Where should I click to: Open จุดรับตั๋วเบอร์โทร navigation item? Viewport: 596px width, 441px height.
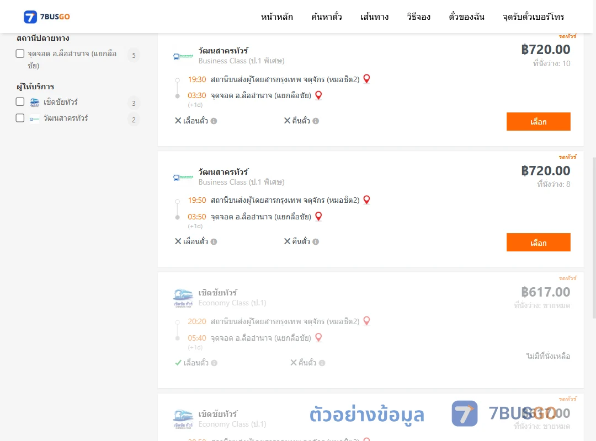tap(533, 17)
